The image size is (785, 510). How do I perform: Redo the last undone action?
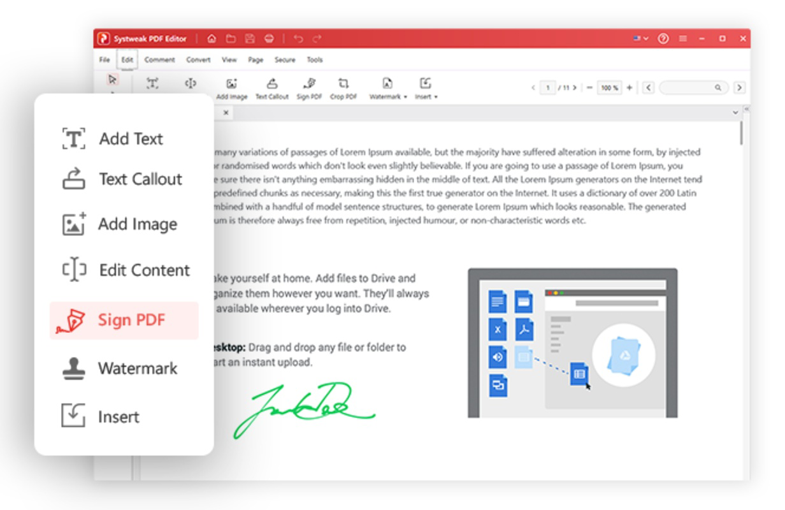point(317,39)
